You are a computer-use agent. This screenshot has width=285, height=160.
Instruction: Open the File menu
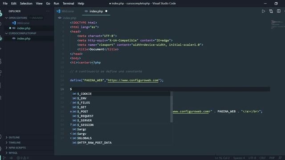click(x=5, y=4)
